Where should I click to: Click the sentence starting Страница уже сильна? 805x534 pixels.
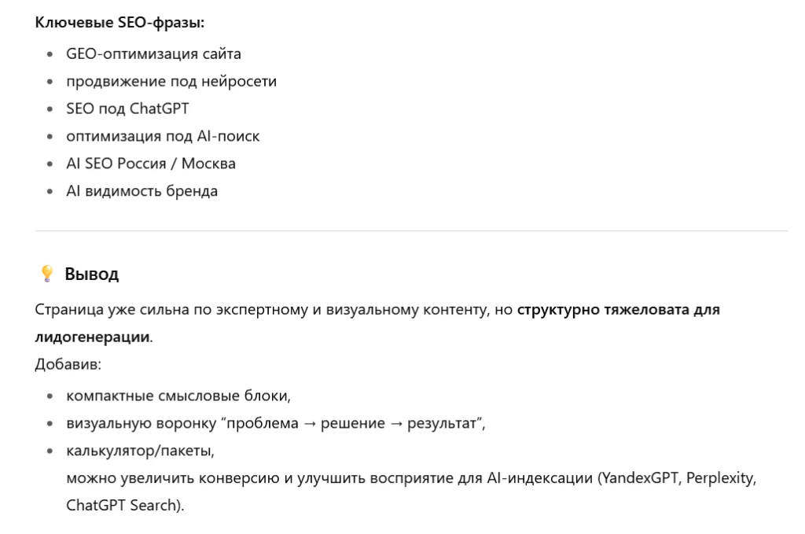(x=377, y=323)
